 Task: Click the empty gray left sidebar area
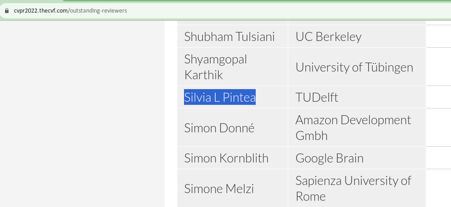point(82,114)
